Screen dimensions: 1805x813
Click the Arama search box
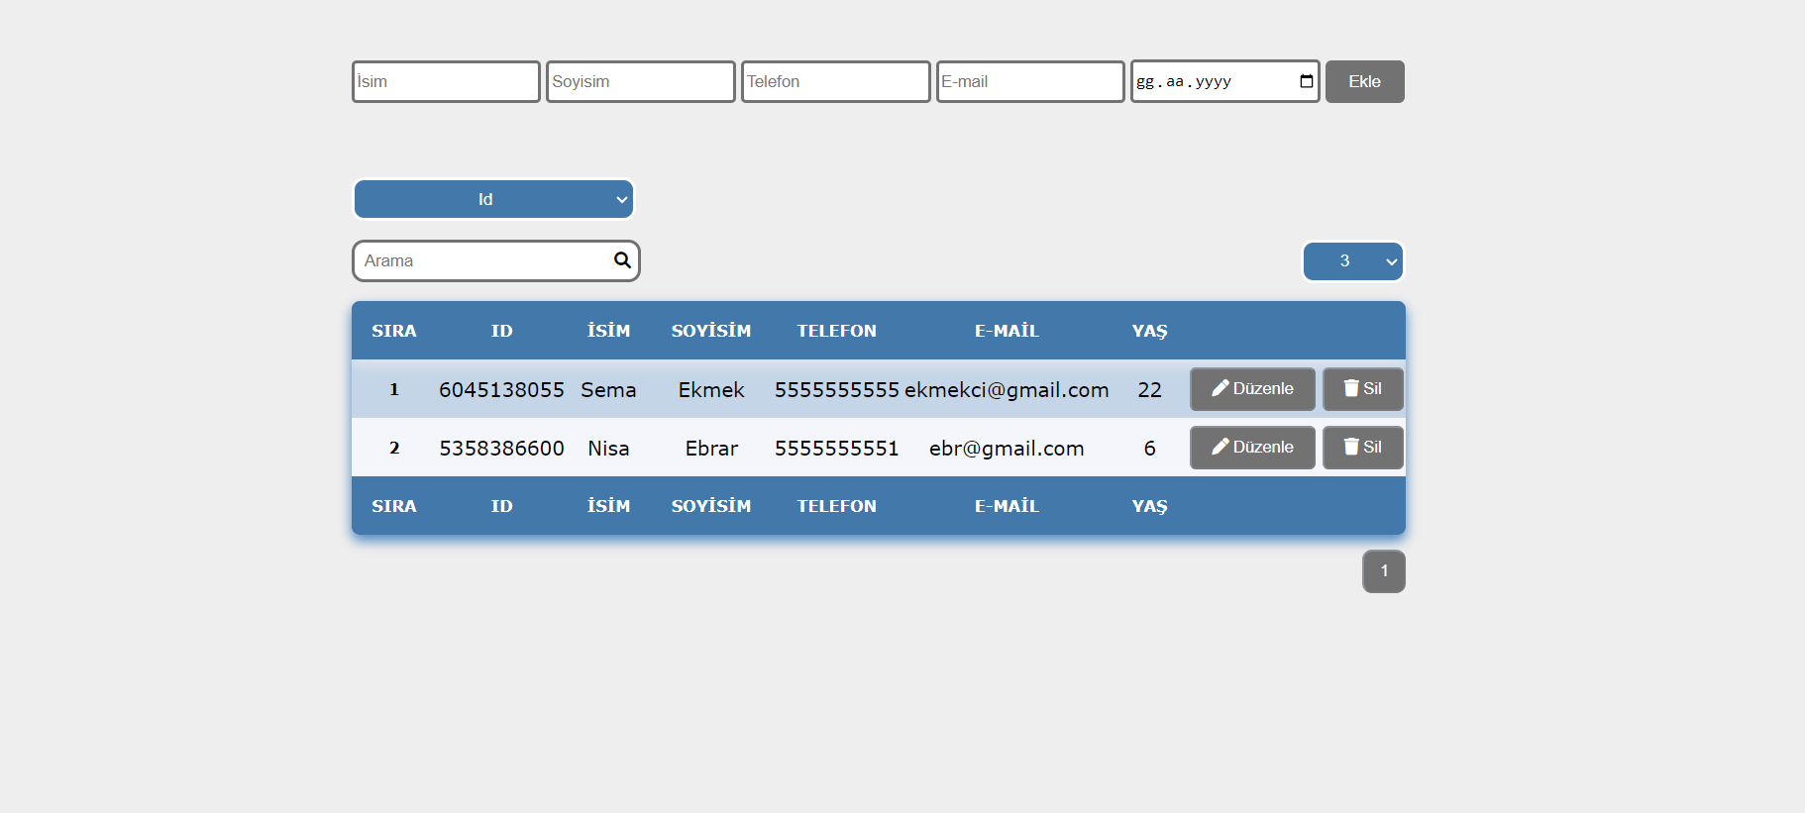(x=483, y=261)
